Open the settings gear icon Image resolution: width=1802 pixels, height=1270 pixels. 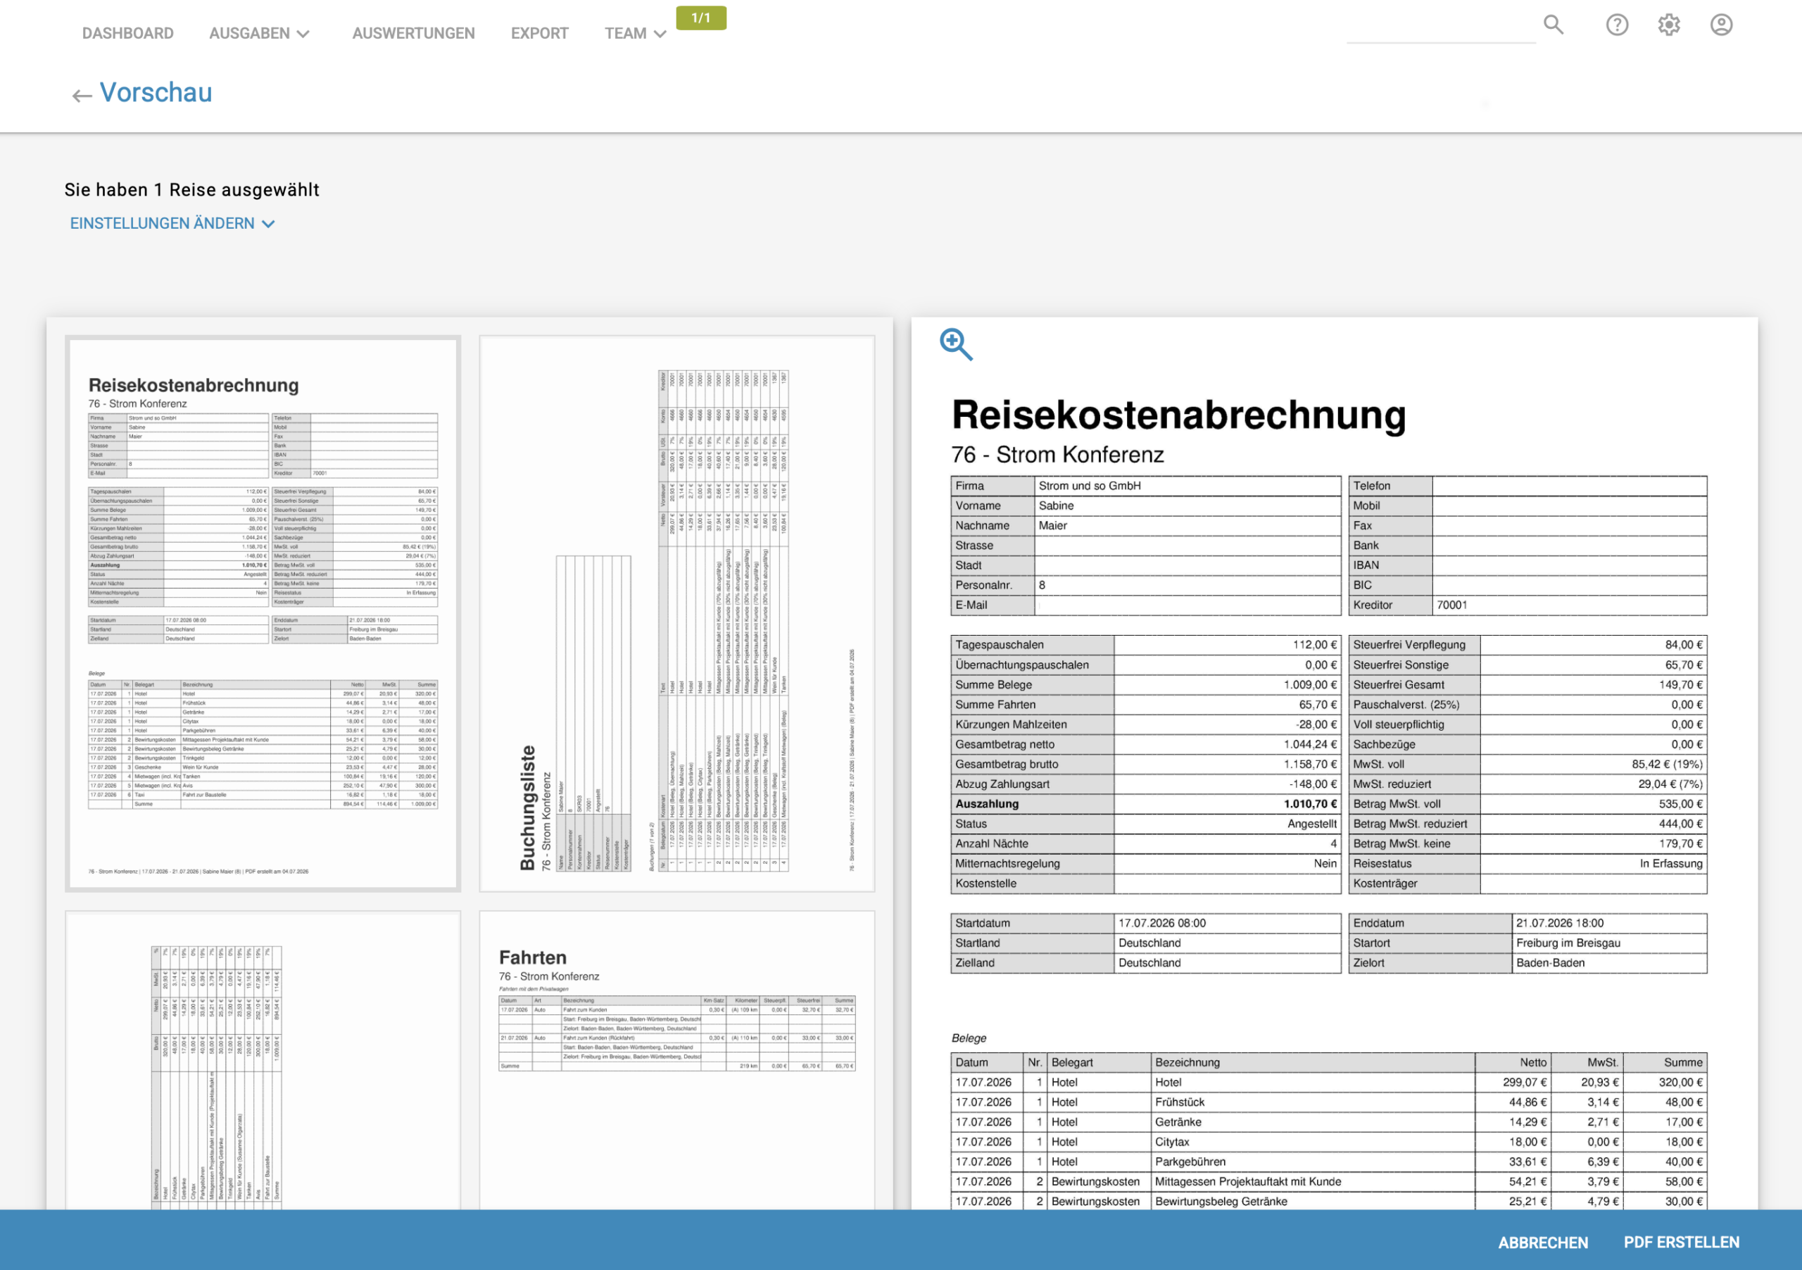pos(1668,25)
